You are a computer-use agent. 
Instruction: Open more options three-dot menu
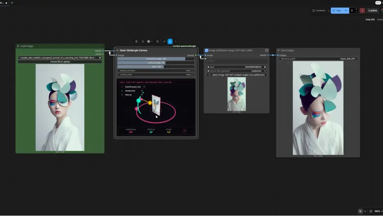pos(176,42)
